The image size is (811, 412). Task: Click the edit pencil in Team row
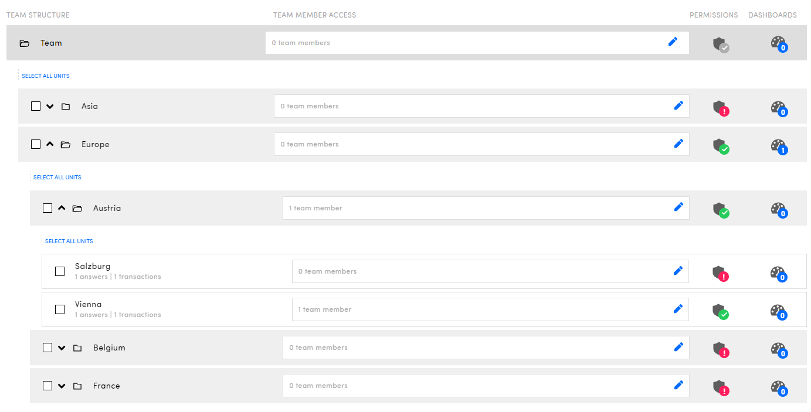tap(673, 42)
